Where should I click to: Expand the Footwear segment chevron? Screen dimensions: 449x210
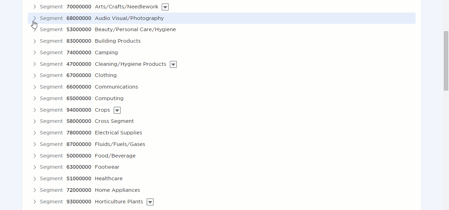34,167
